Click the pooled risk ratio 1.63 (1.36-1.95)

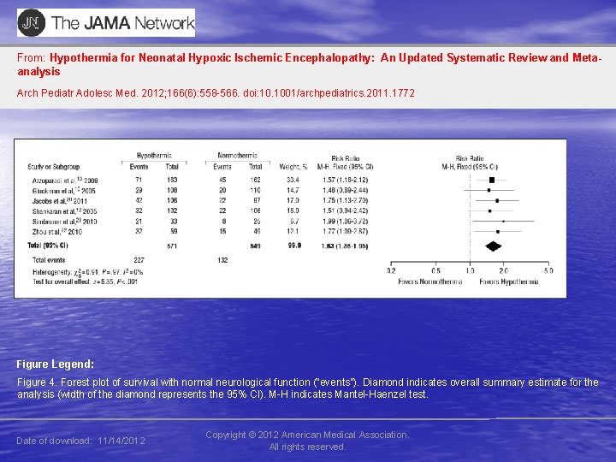(345, 246)
